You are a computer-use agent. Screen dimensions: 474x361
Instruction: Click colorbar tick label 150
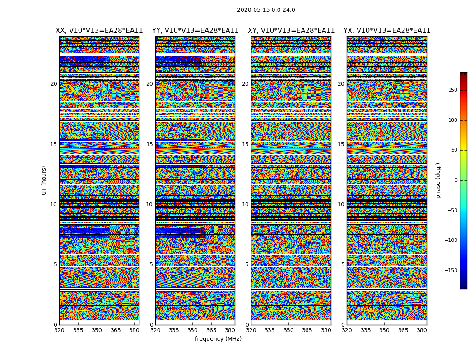[453, 90]
